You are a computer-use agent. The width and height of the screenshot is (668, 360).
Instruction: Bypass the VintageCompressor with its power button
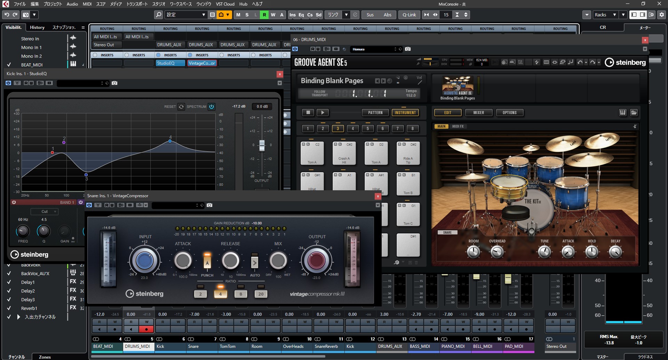pos(89,205)
